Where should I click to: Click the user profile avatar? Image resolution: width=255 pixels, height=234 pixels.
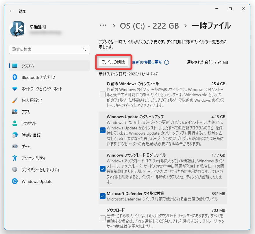tap(18, 29)
